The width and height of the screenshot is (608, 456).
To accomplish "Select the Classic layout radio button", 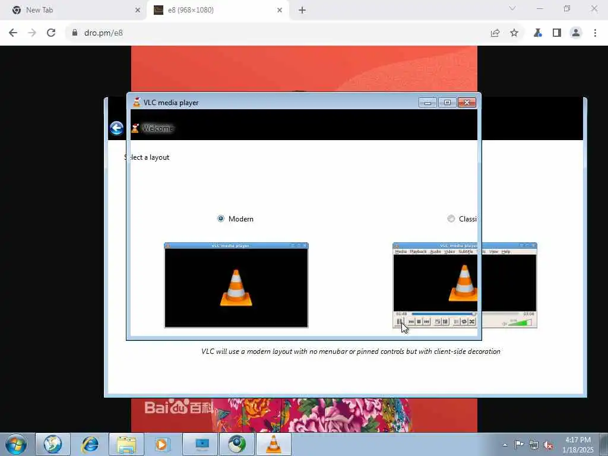I will pos(451,218).
